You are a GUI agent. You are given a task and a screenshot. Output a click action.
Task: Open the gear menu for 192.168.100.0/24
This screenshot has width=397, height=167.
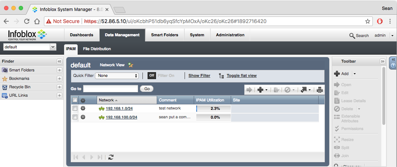pyautogui.click(x=83, y=117)
